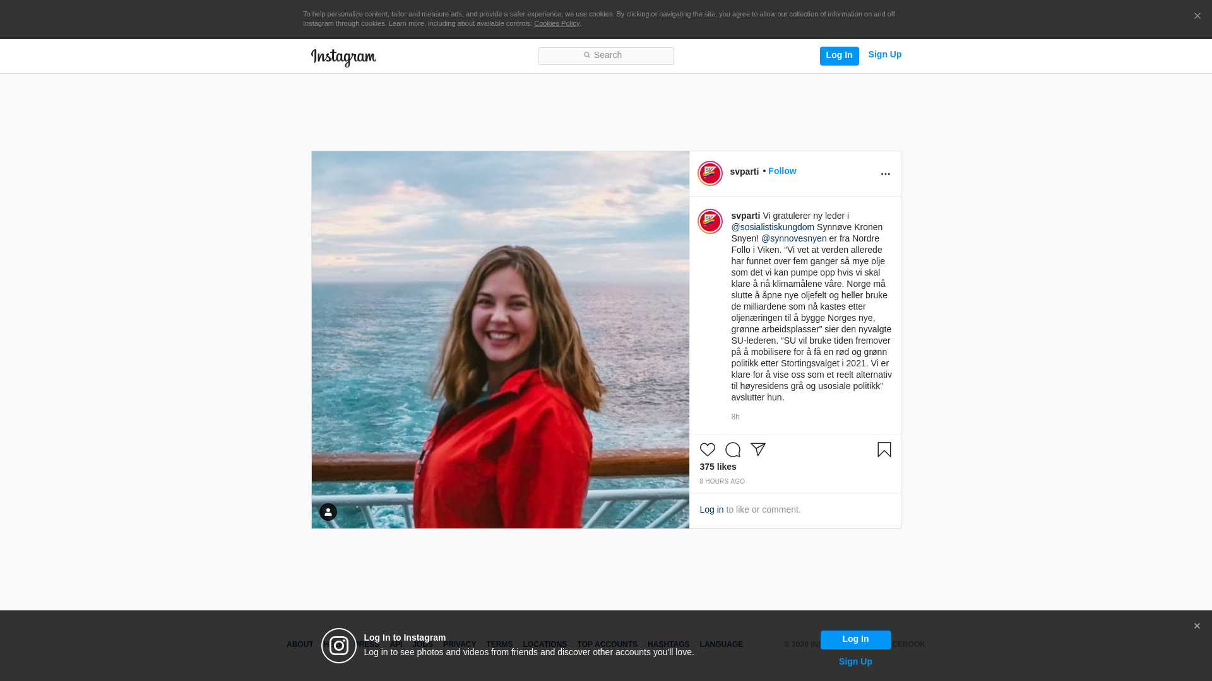Image resolution: width=1212 pixels, height=681 pixels.
Task: Open the three-dot more options menu
Action: 885,174
